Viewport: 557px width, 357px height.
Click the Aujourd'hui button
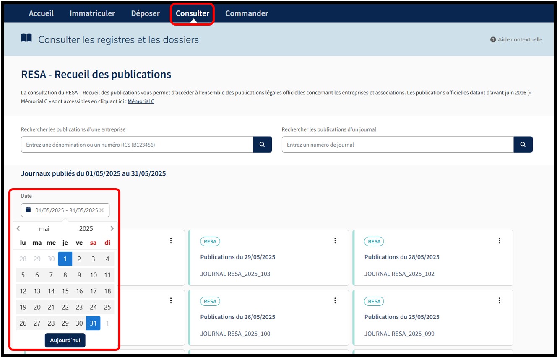coord(65,341)
